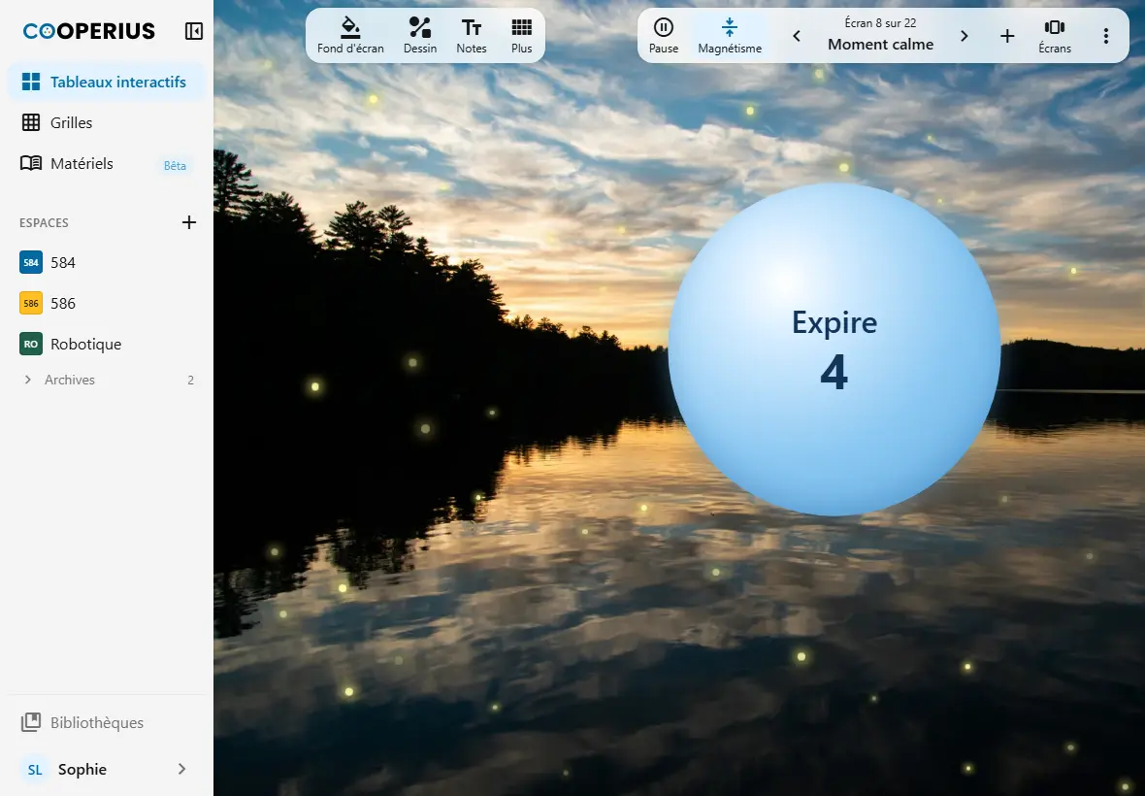Click the Archives count 2
Image resolution: width=1145 pixels, height=796 pixels.
190,380
